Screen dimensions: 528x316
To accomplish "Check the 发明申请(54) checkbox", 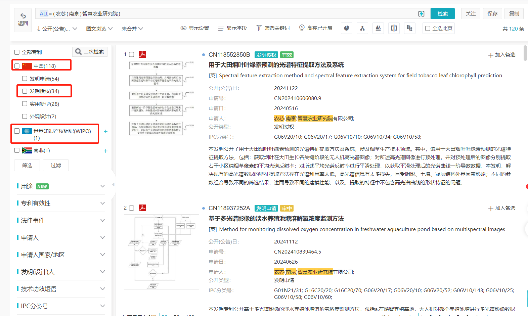I will coord(25,78).
